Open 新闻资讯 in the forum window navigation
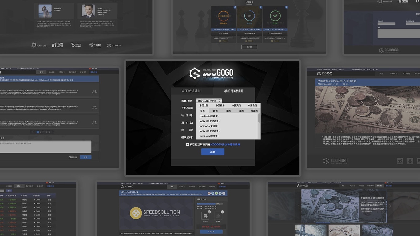The width and height of the screenshot is (420, 236). point(83,72)
